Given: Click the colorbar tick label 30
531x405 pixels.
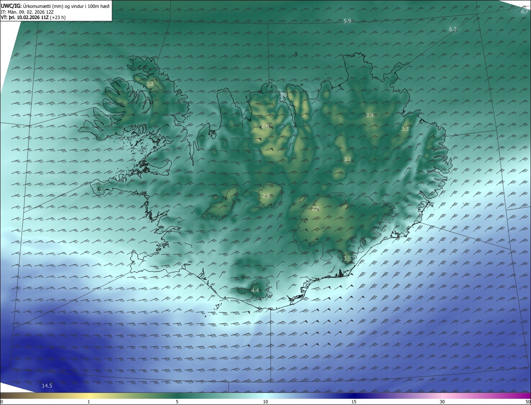Looking at the screenshot, I should pyautogui.click(x=442, y=402).
